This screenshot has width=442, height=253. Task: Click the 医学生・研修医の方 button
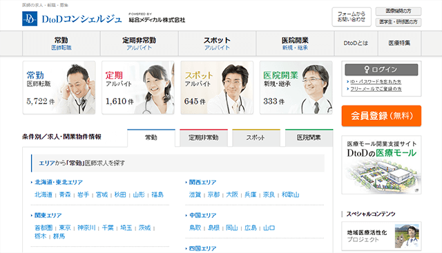point(398,22)
